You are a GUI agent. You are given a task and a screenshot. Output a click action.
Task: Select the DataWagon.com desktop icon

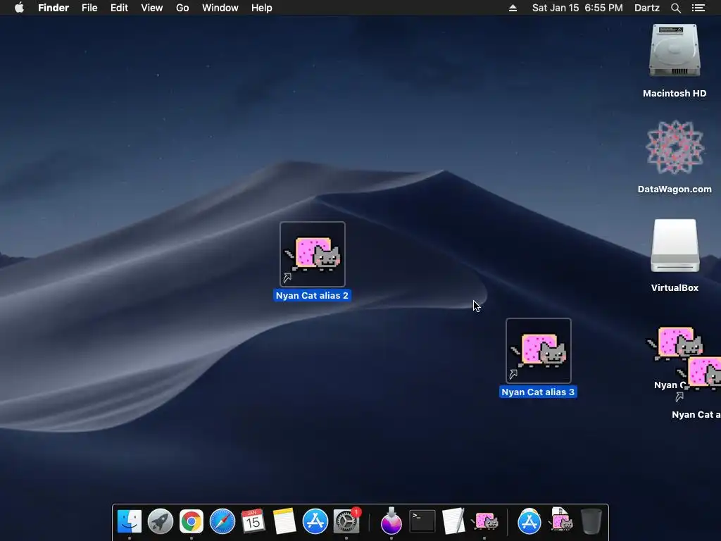(x=675, y=148)
